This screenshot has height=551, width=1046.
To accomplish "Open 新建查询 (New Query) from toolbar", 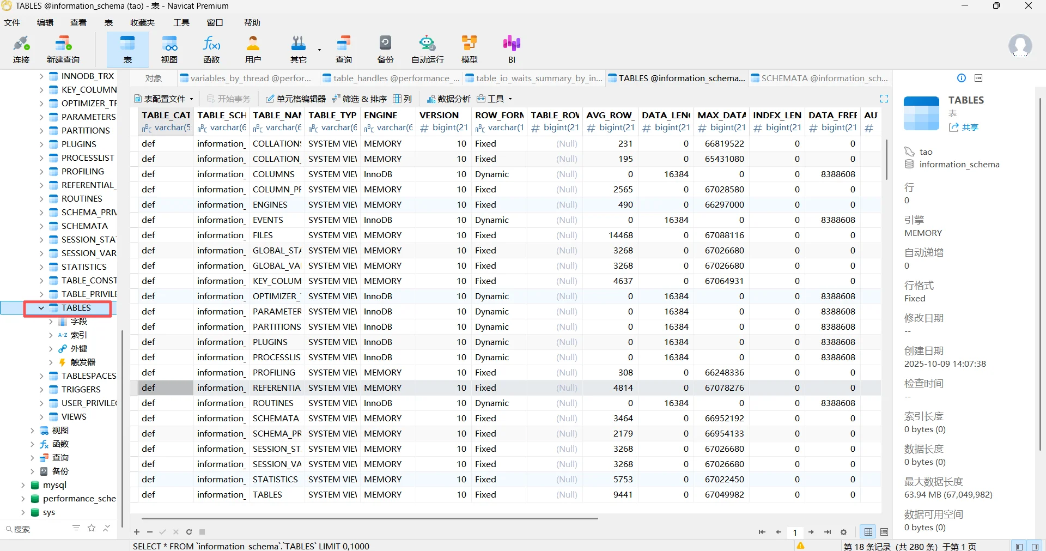I will tap(63, 49).
